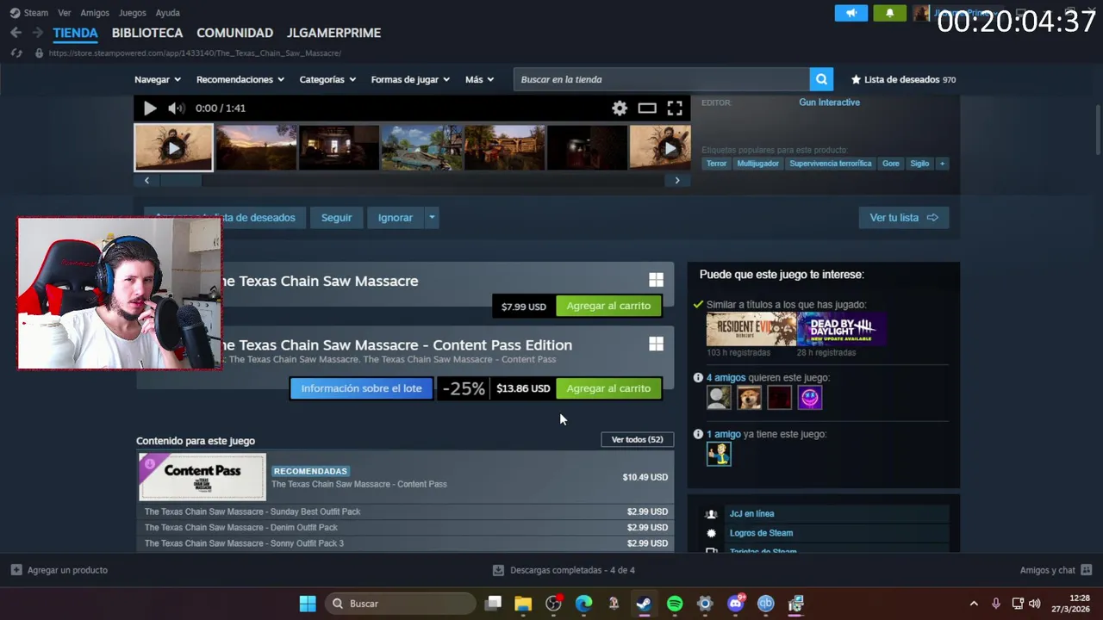Open Amigos y chat panel

pyautogui.click(x=1056, y=570)
